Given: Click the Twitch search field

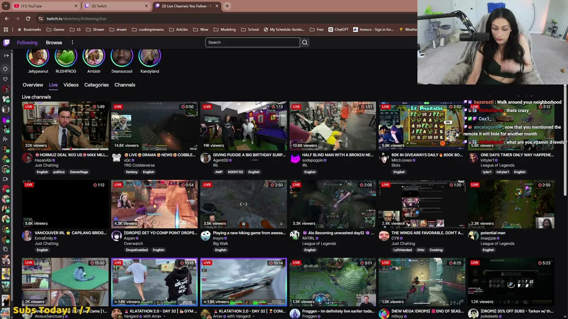Looking at the screenshot, I should click(x=252, y=43).
